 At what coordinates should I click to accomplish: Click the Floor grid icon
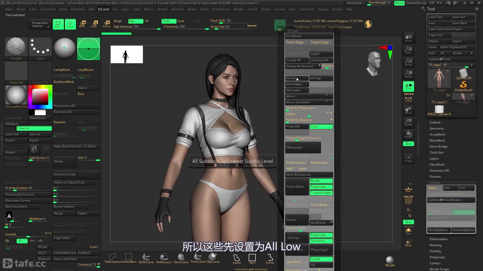click(x=408, y=189)
